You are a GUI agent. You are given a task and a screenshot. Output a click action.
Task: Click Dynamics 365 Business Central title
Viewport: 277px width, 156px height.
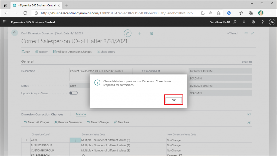(x=33, y=22)
